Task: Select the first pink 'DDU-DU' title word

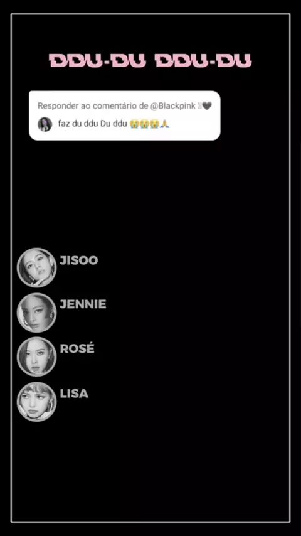Action: coord(98,61)
